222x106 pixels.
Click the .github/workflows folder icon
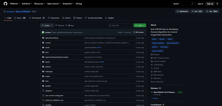tap(43, 38)
